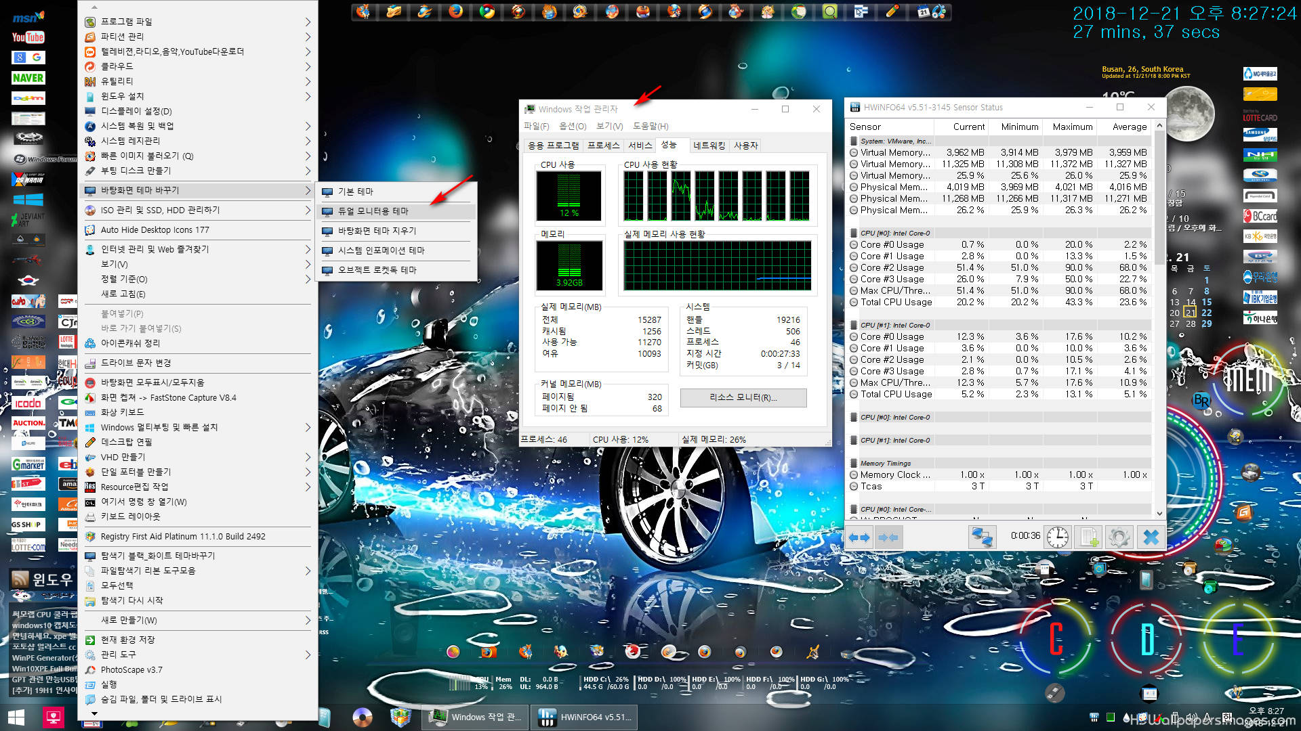Image resolution: width=1301 pixels, height=731 pixels.
Task: Click HWiNFO network monitors icon
Action: [x=982, y=537]
